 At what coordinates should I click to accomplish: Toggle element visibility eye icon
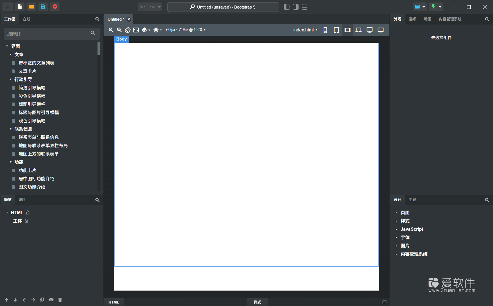point(51,300)
